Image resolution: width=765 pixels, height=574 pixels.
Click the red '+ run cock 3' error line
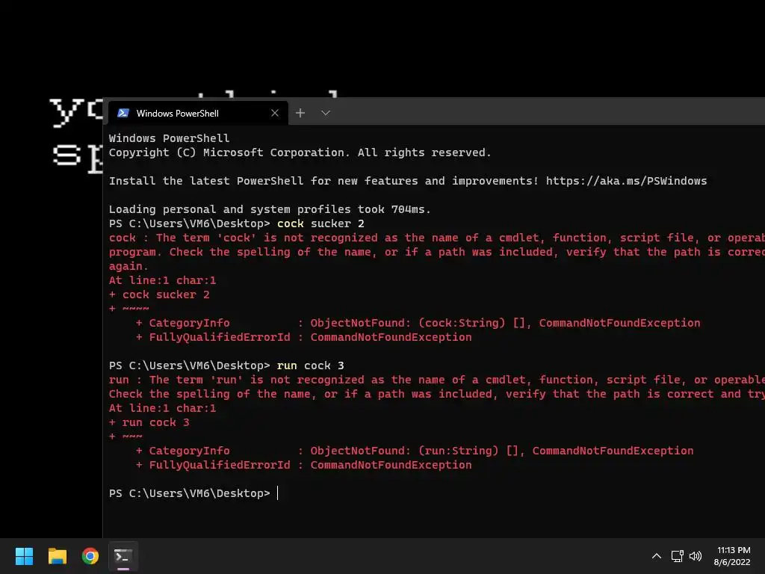[149, 423]
